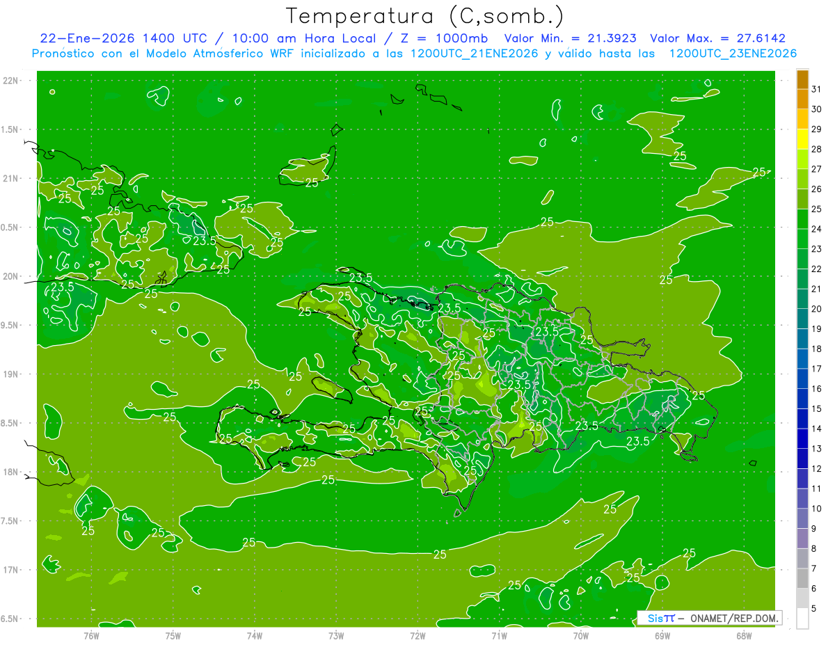Click legend swatch between 25 and 26
The width and height of the screenshot is (835, 645).
tap(802, 199)
